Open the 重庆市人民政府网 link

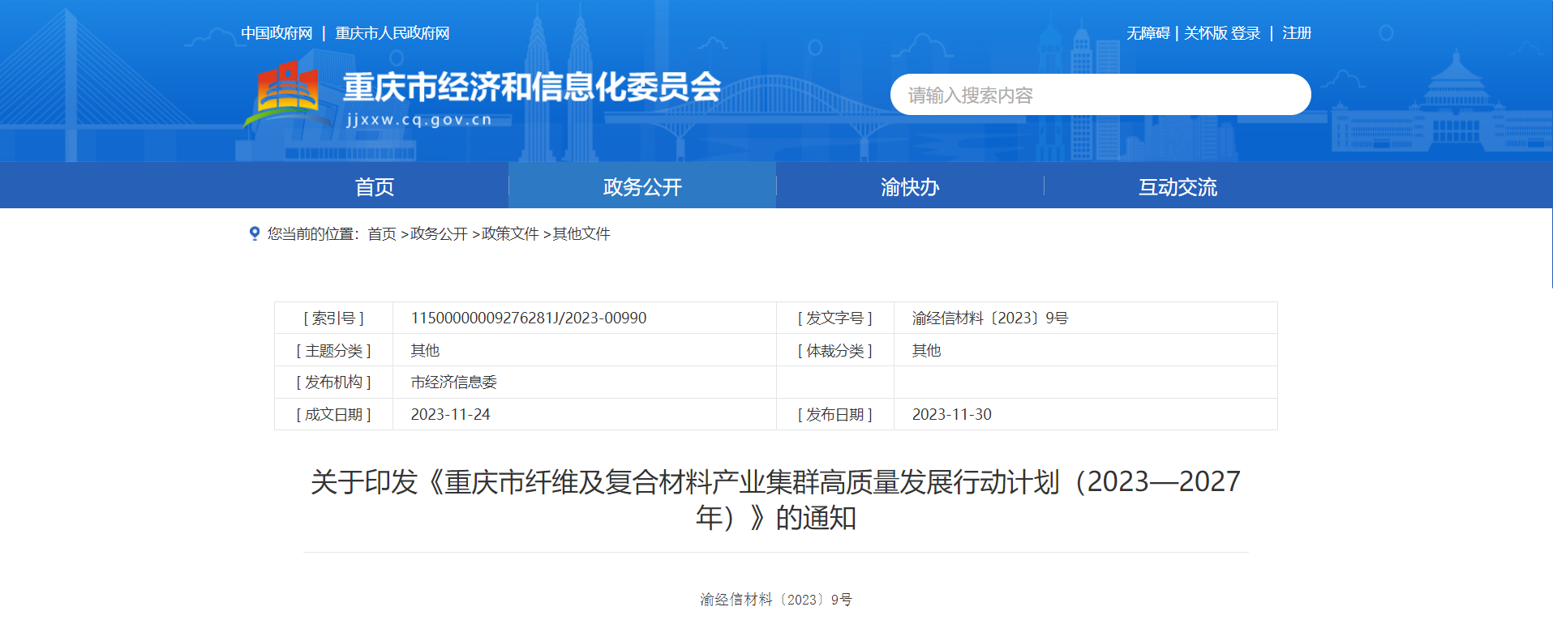[x=392, y=33]
